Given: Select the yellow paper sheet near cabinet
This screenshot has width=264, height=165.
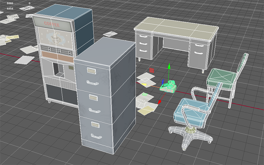Looking at the screenshot, I should [x=146, y=110].
